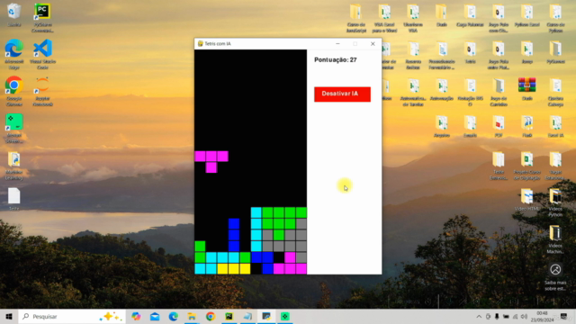Open the Excel IA desktop folder

pyautogui.click(x=555, y=126)
